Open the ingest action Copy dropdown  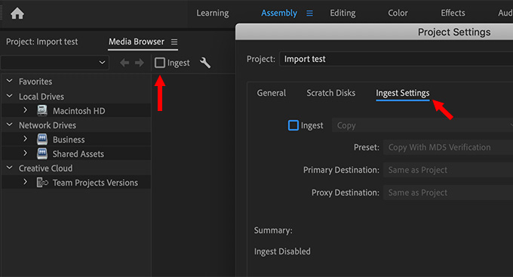tap(422, 125)
